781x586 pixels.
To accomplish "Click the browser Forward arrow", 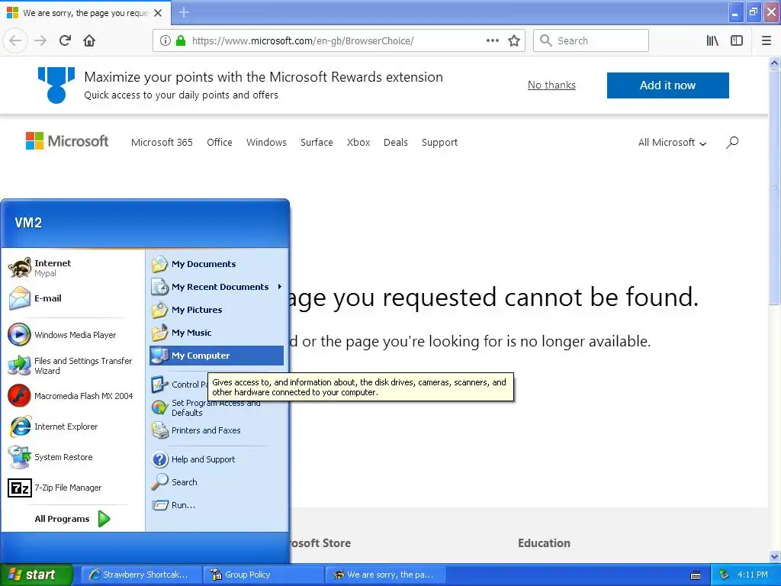I will coord(40,40).
